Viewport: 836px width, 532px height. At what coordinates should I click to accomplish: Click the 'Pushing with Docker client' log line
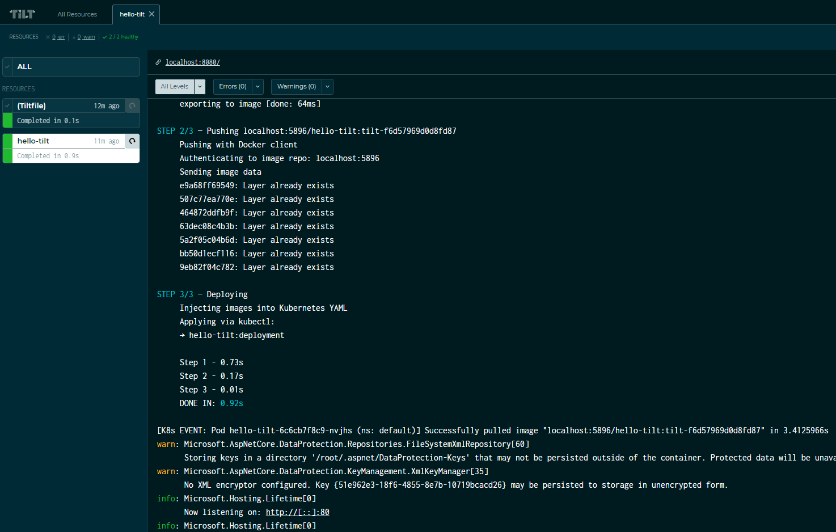click(239, 145)
